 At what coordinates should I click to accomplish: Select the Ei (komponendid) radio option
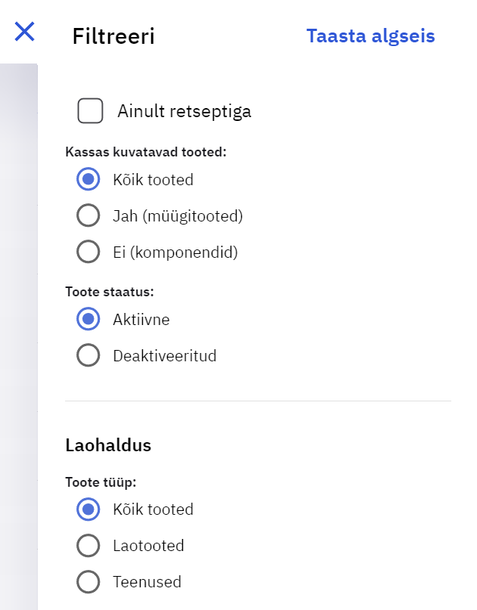point(88,252)
